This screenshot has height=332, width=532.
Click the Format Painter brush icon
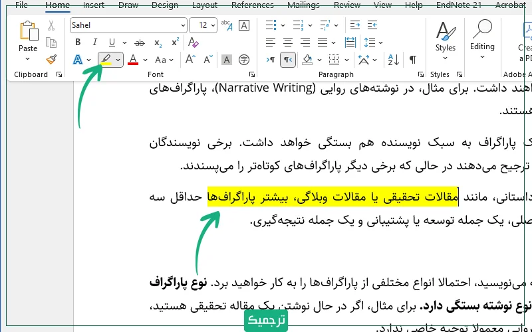[51, 59]
